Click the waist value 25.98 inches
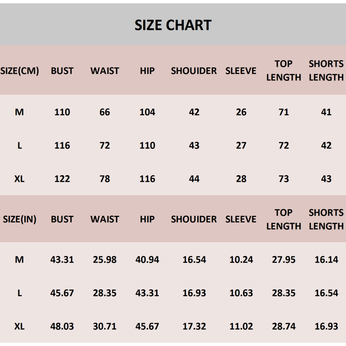This screenshot has width=346, height=346. 105,260
